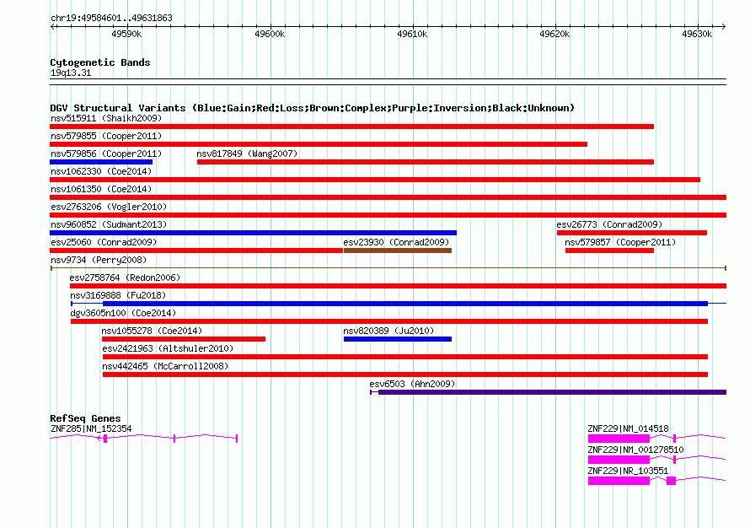Select the ZNF229|NR_103551 transcript label
This screenshot has width=750, height=528.
point(628,471)
